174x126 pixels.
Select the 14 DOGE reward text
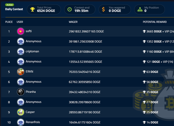click(152, 122)
